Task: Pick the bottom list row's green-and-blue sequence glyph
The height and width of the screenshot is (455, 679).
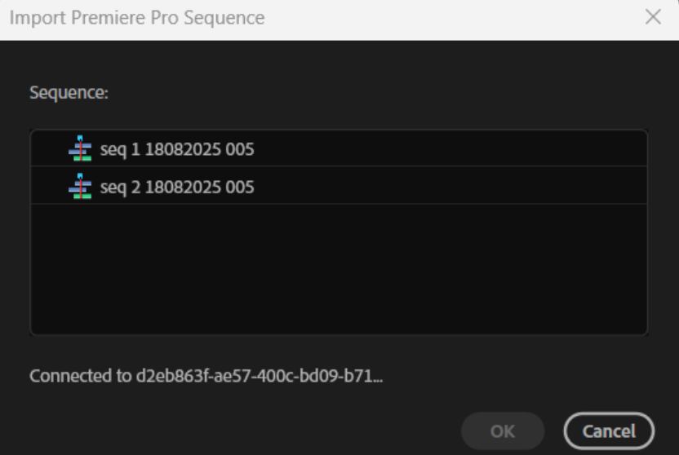Action: click(x=80, y=187)
